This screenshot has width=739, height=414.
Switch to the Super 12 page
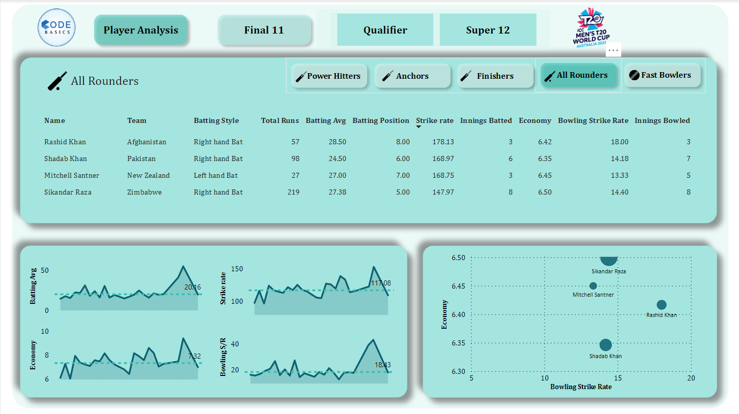coord(488,29)
